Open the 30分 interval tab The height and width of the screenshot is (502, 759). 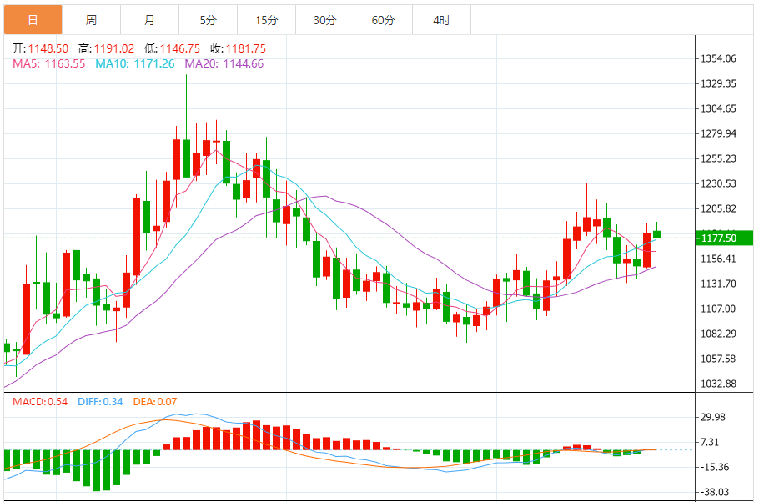coord(324,20)
